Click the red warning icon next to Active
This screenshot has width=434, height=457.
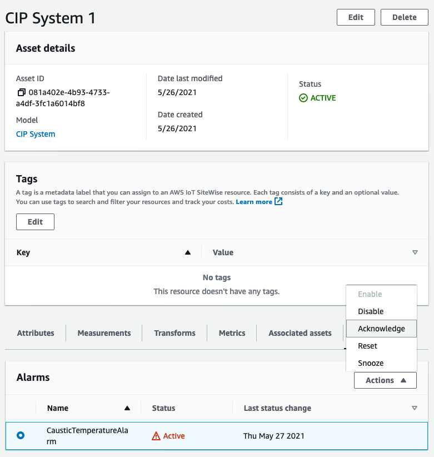[156, 436]
